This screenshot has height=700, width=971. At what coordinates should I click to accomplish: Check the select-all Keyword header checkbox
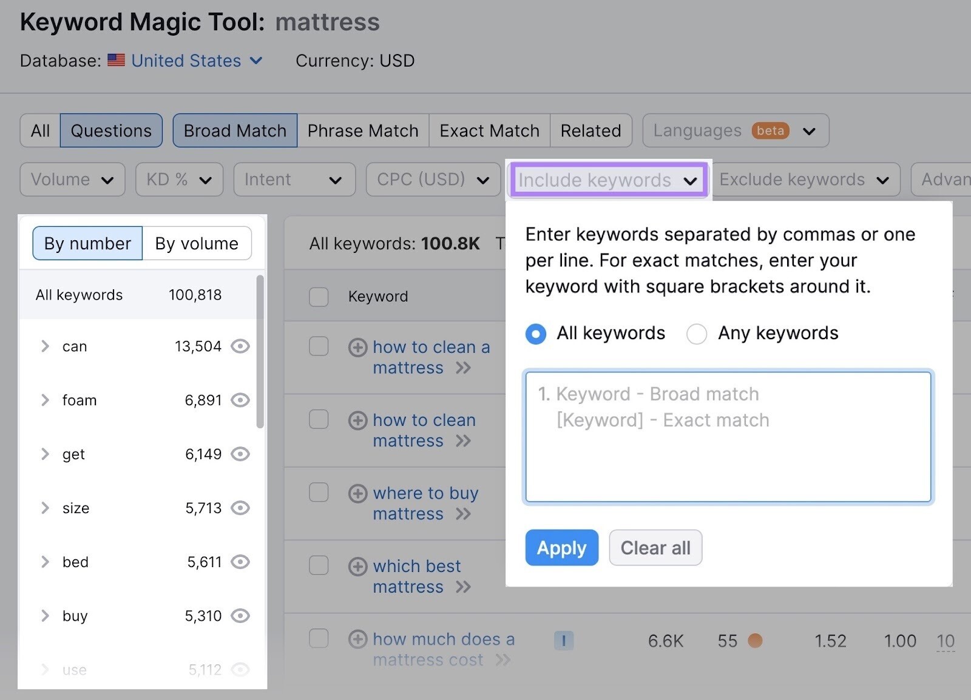click(319, 297)
